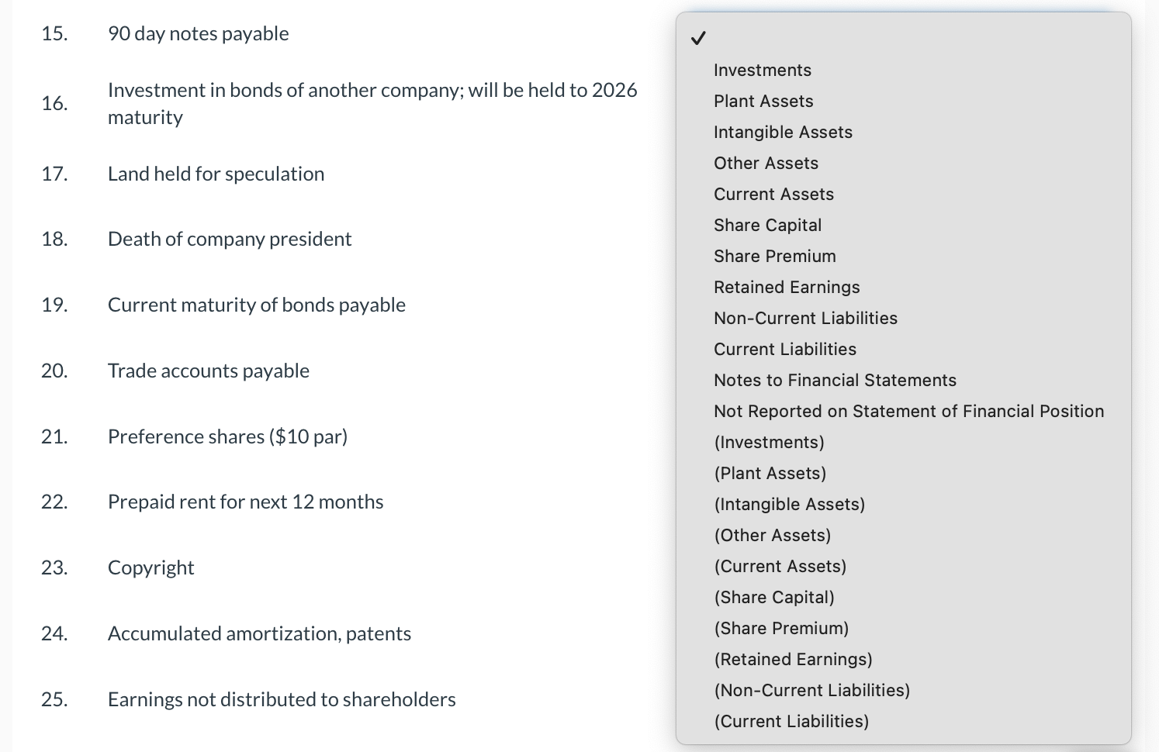Image resolution: width=1159 pixels, height=752 pixels.
Task: Choose Retained Earnings option
Action: [787, 288]
